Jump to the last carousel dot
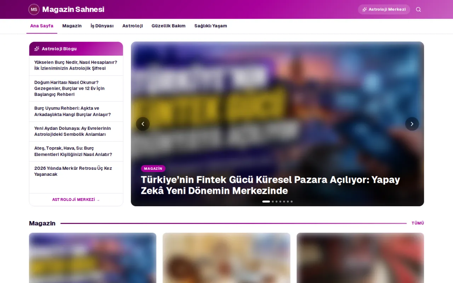453x283 pixels. tap(292, 202)
